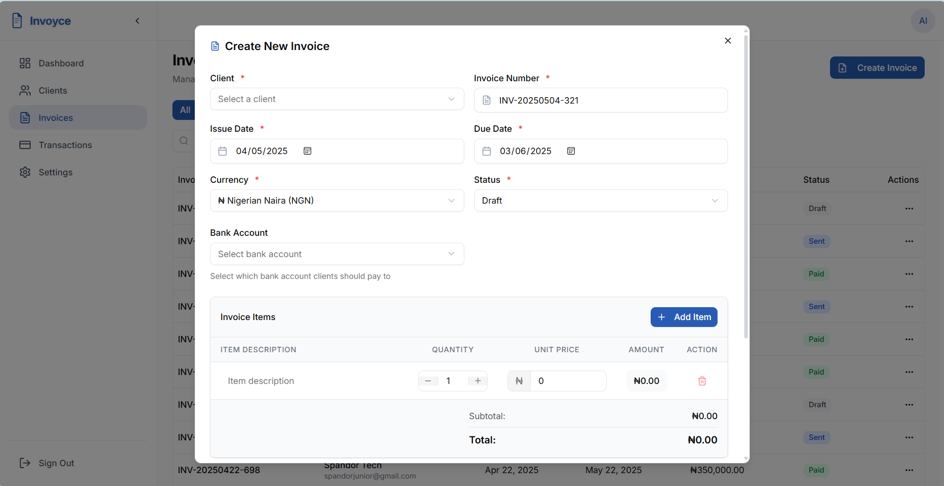
Task: Click the Item description input
Action: point(314,381)
